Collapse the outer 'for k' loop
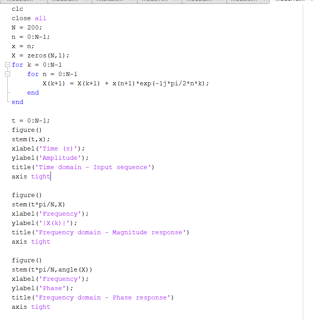This screenshot has width=314, height=320. pos(7,65)
